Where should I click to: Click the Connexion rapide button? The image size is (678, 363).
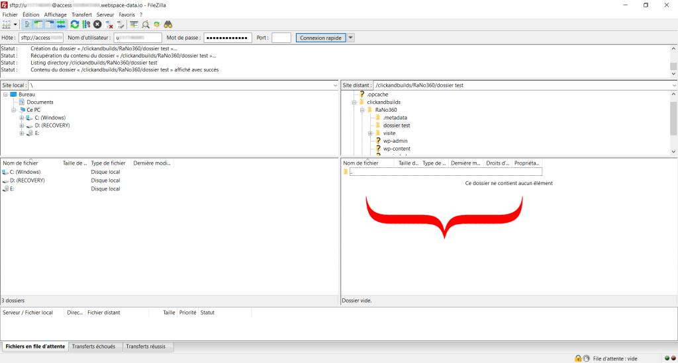[320, 38]
